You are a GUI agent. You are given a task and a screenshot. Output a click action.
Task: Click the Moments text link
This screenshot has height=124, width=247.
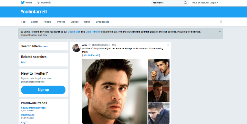pos(46,3)
